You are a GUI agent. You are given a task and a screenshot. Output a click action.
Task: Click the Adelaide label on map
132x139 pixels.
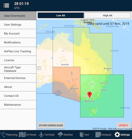point(75,88)
